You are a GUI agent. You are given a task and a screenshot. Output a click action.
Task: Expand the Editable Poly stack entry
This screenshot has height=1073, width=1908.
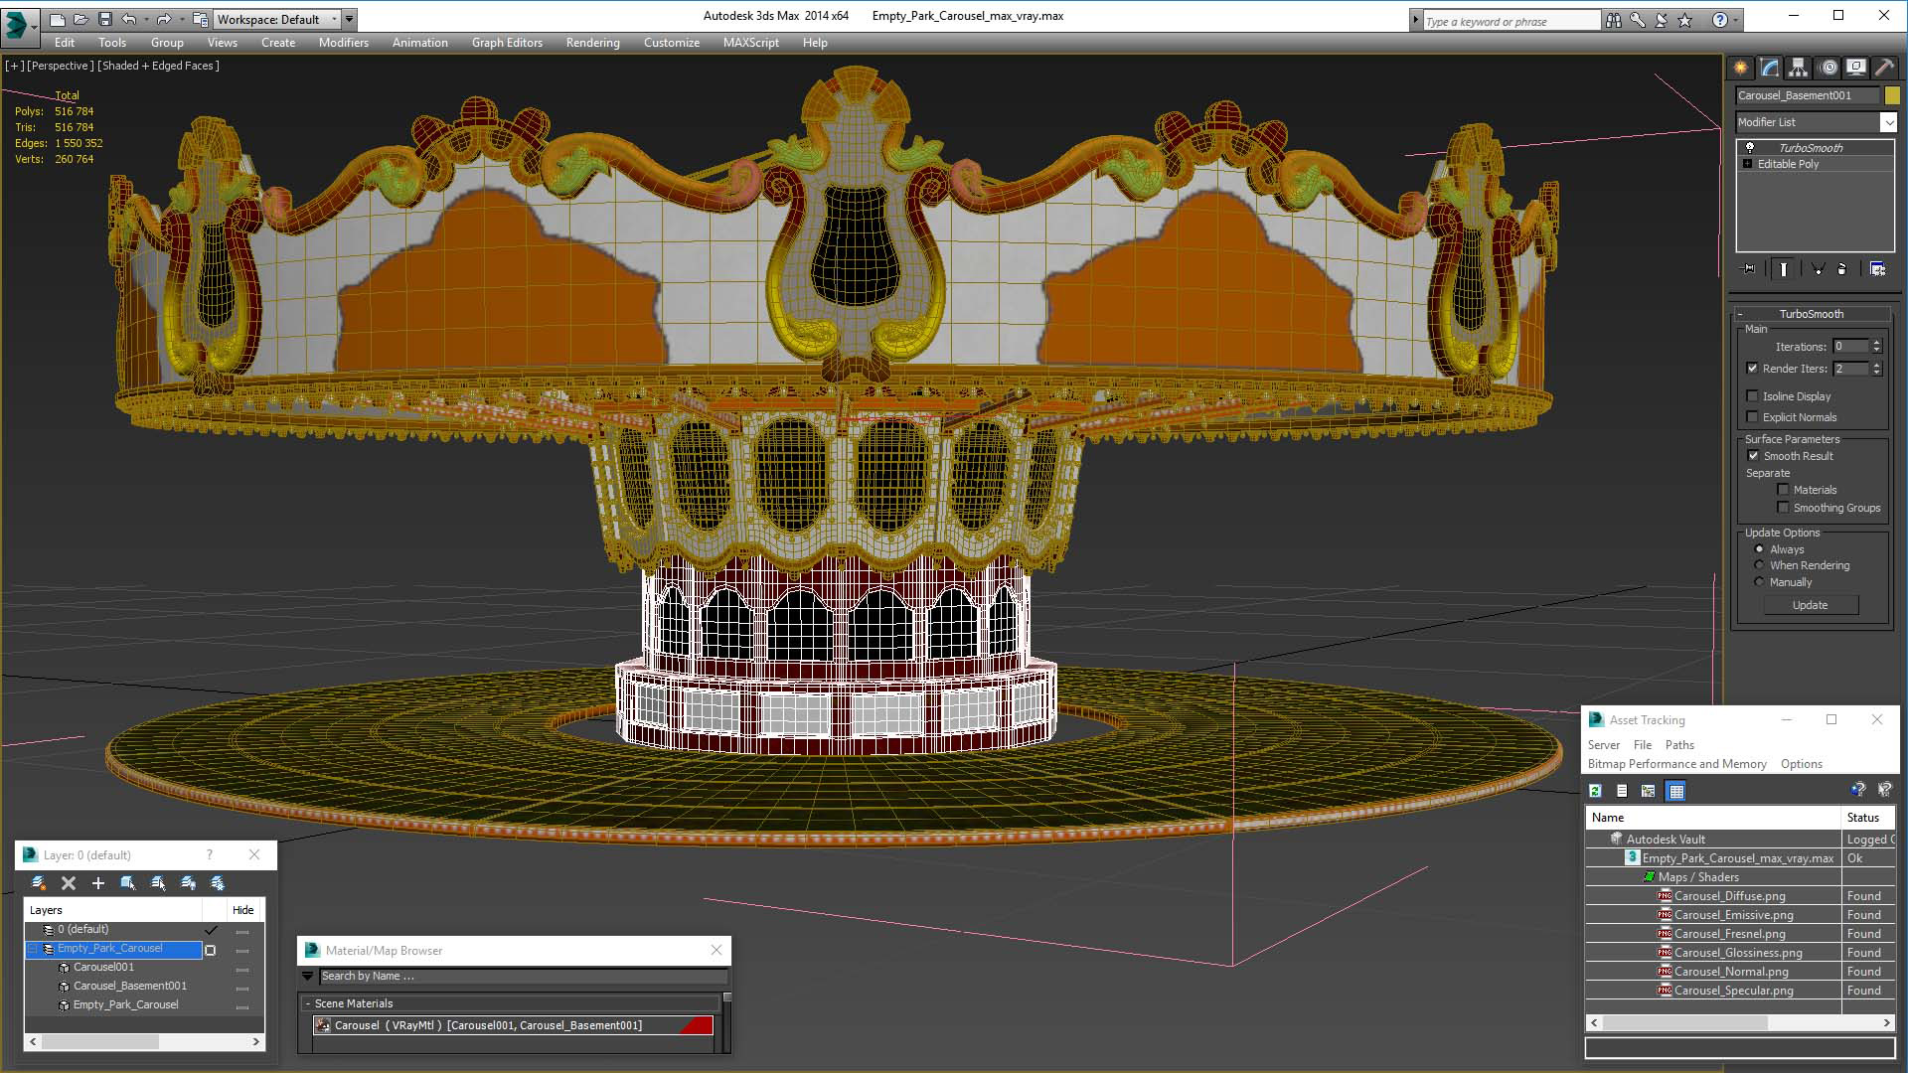pyautogui.click(x=1747, y=164)
